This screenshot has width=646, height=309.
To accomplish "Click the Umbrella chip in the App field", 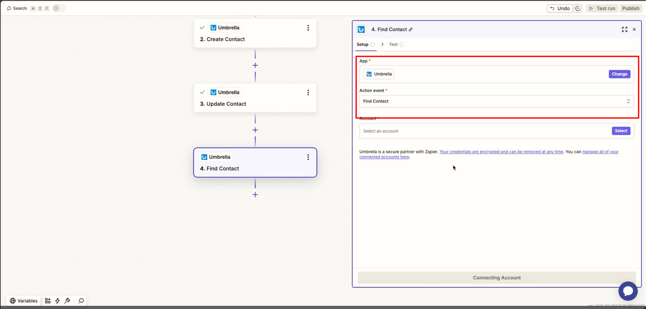I will [379, 74].
